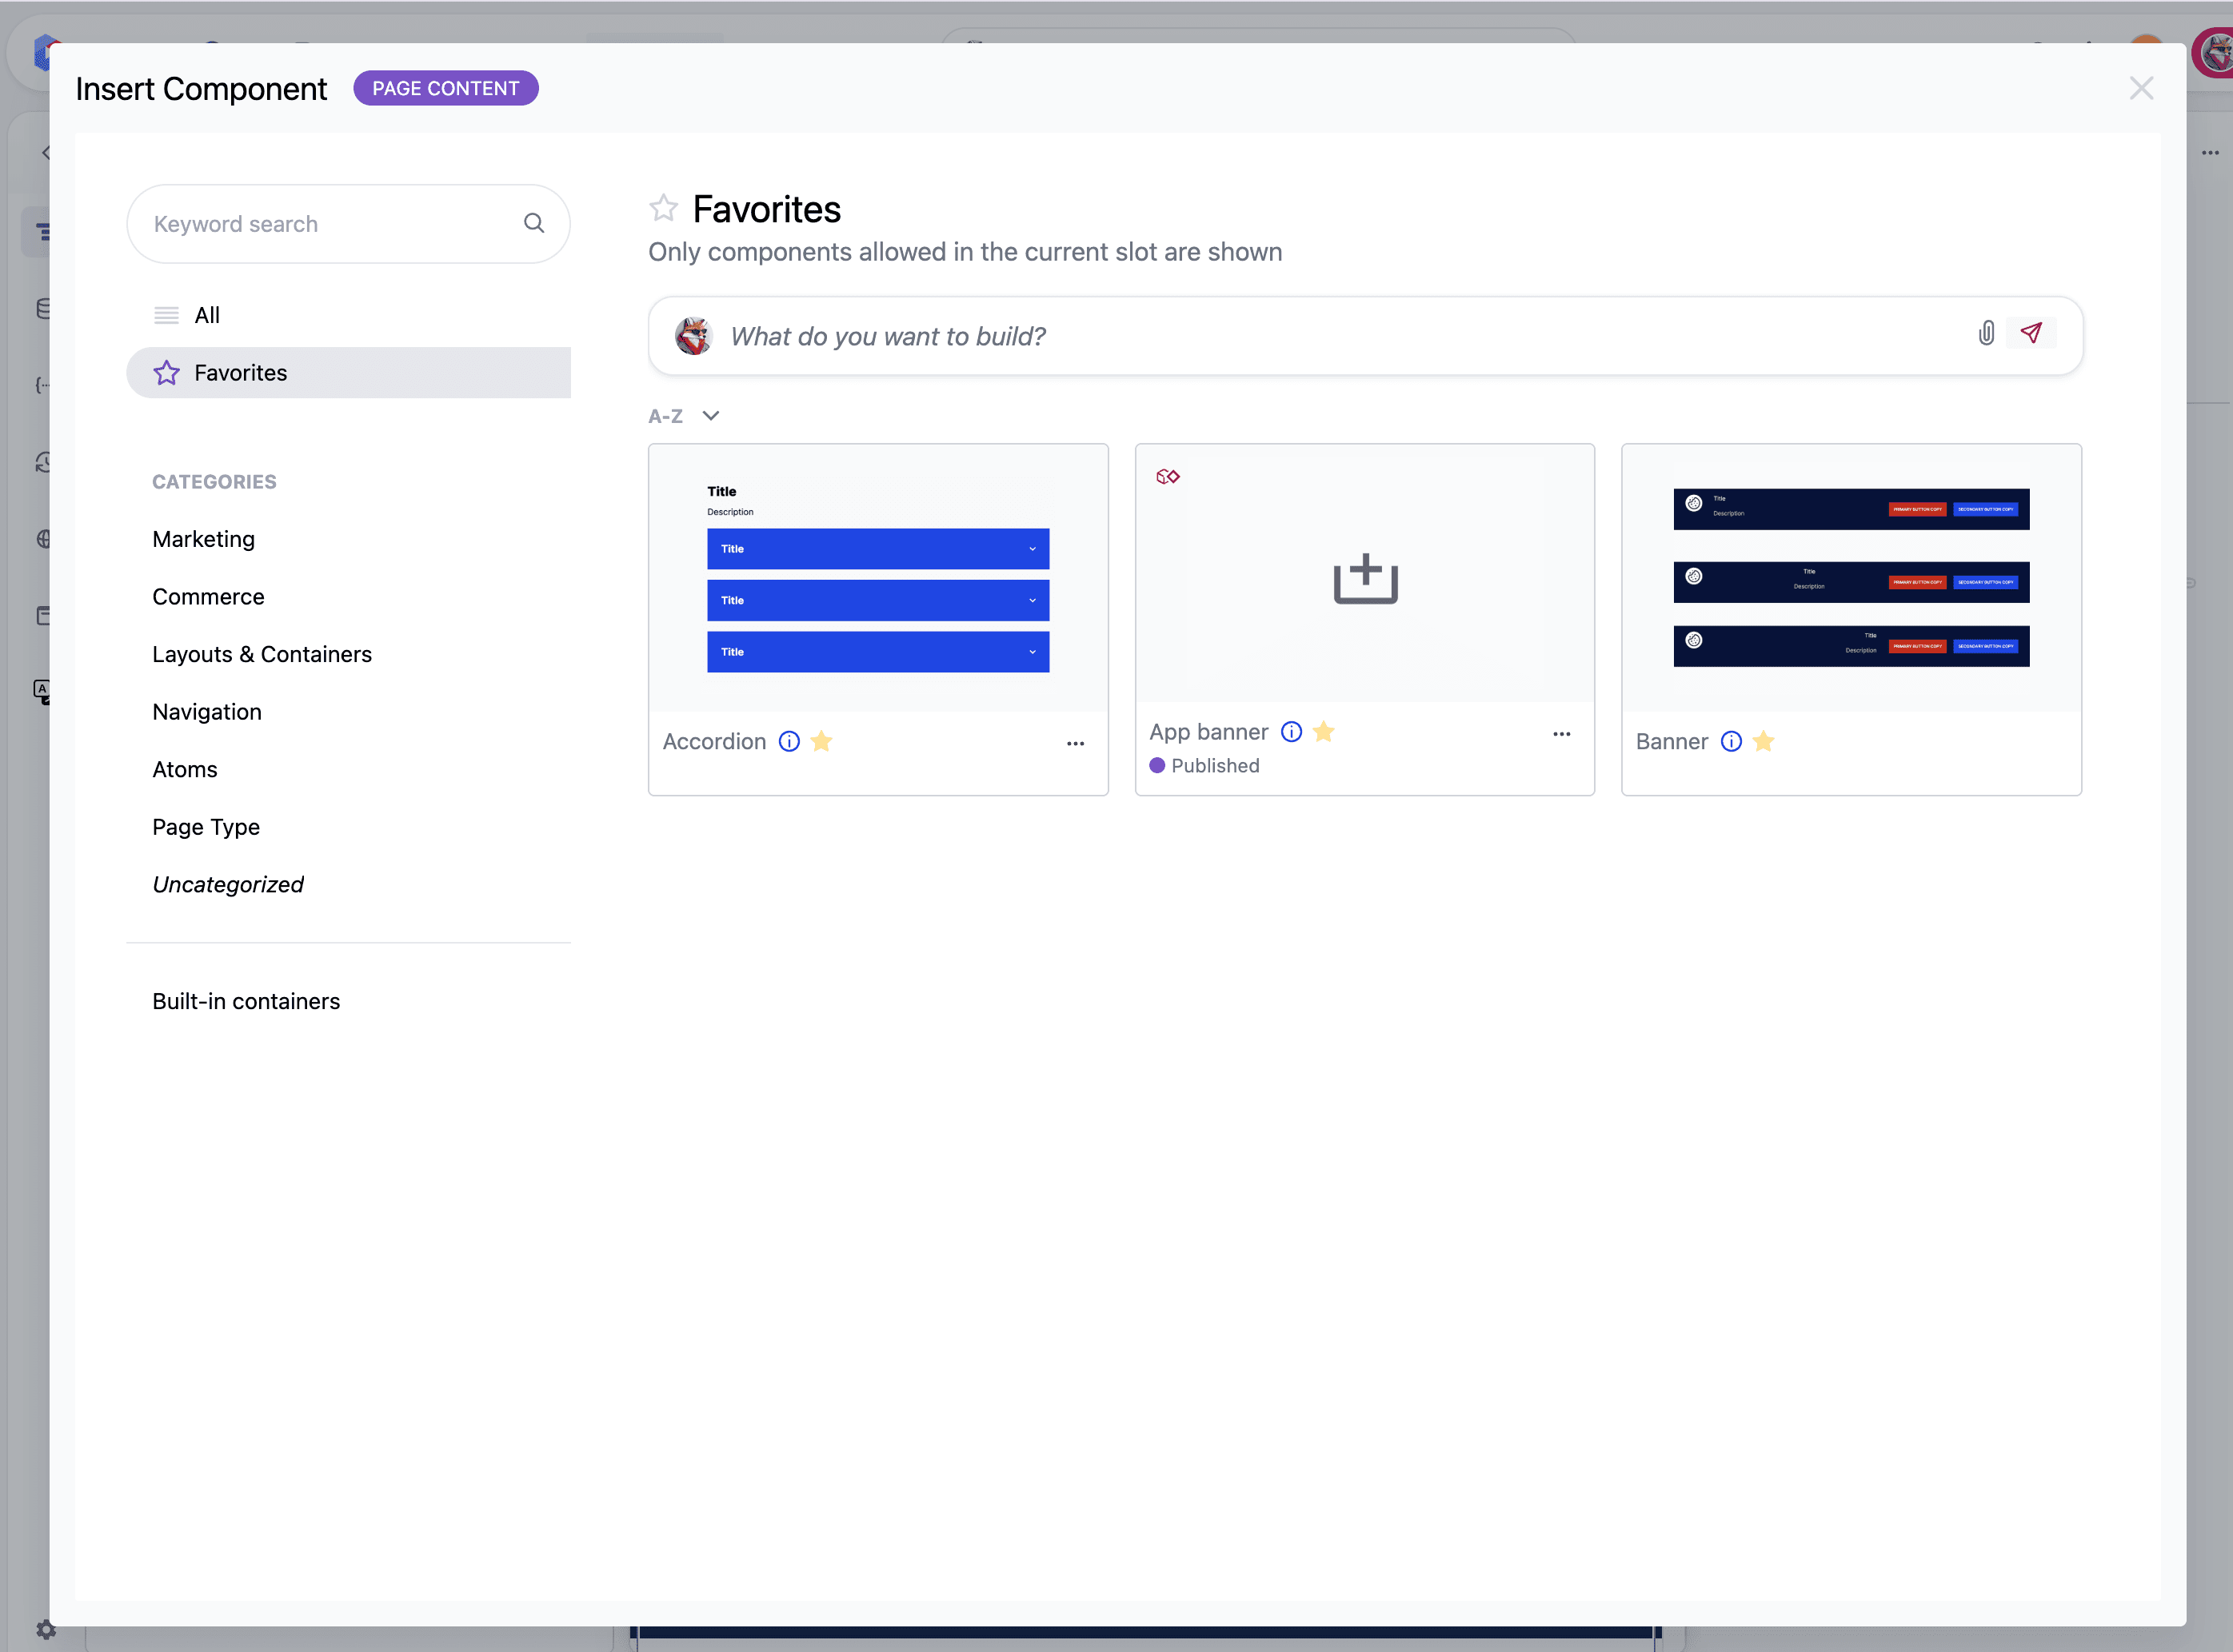Select the App banner placeholder thumbnail

pyautogui.click(x=1365, y=574)
